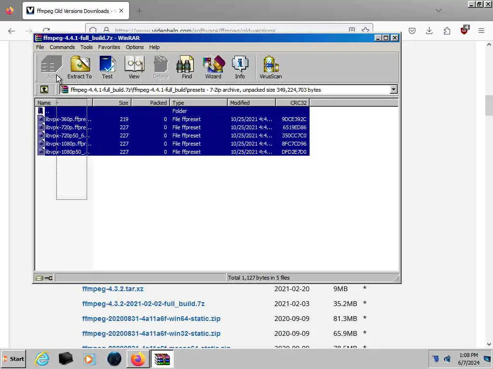Open the Options menu

tap(135, 47)
